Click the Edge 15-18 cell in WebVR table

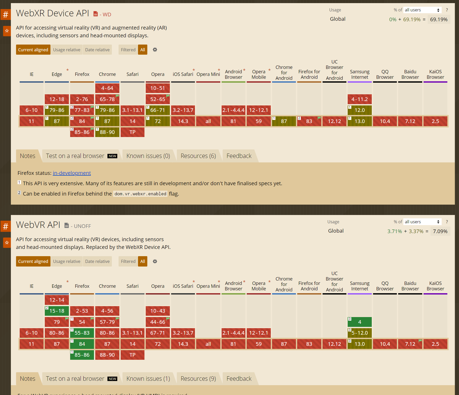(57, 311)
